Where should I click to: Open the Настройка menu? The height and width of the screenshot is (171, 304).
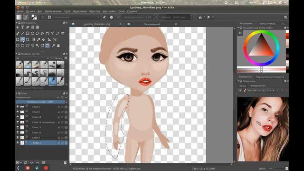click(x=109, y=11)
